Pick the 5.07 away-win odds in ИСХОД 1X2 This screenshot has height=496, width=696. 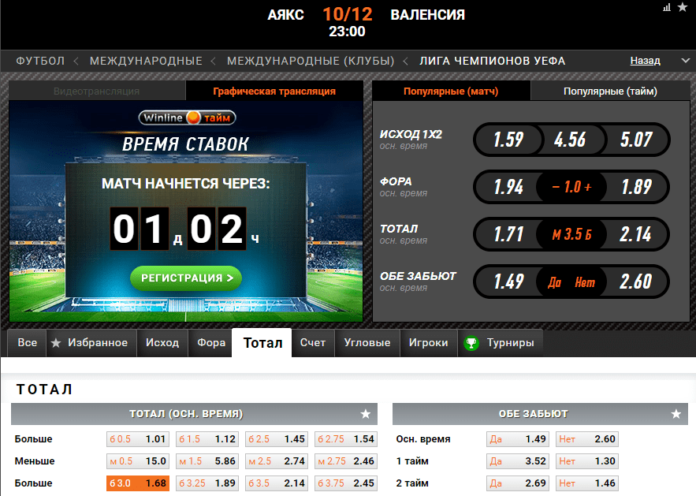636,140
